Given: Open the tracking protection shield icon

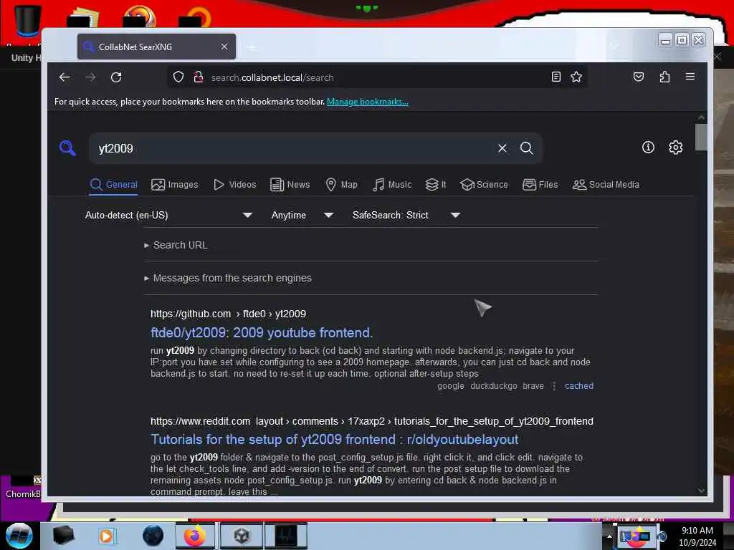Looking at the screenshot, I should 178,77.
